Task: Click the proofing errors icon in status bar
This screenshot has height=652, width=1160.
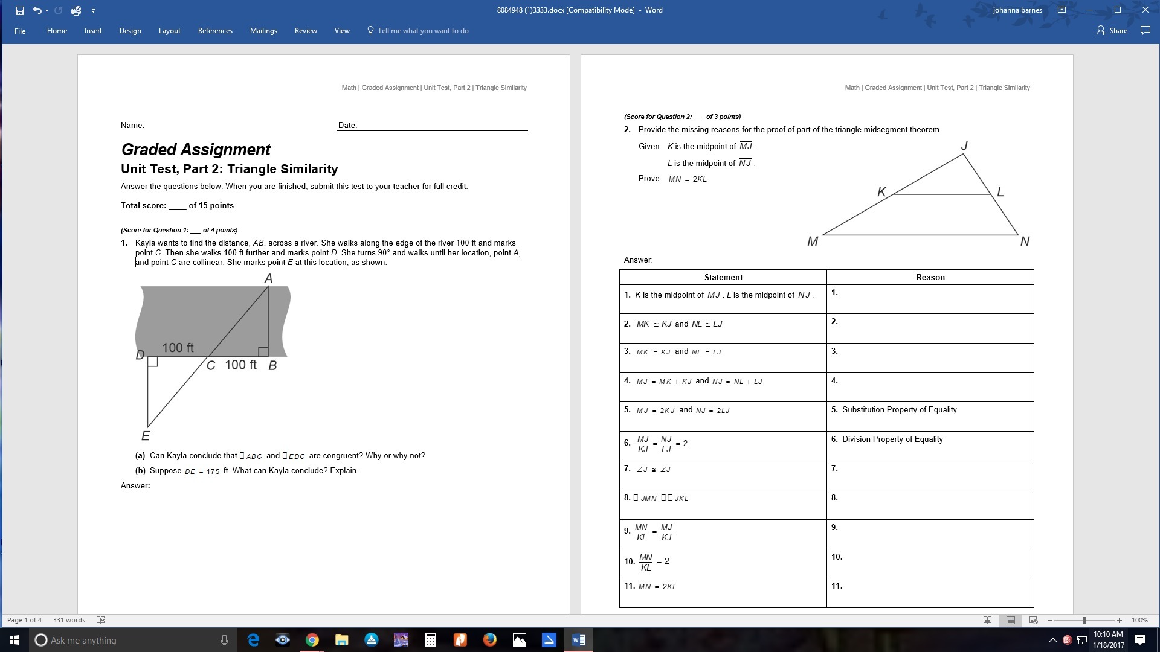Action: point(101,620)
